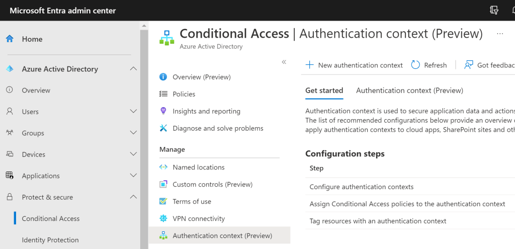Click the Custom controls (Preview) icon
515x249 pixels.
click(163, 184)
